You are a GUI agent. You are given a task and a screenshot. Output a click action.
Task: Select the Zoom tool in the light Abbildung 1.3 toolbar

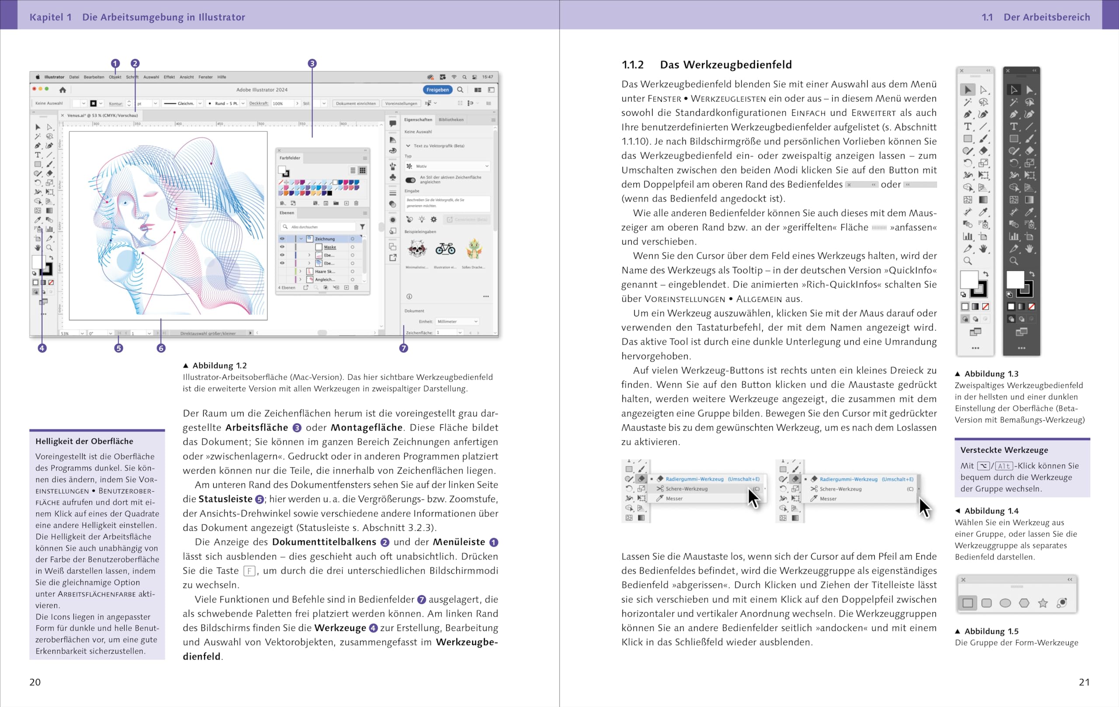(968, 260)
